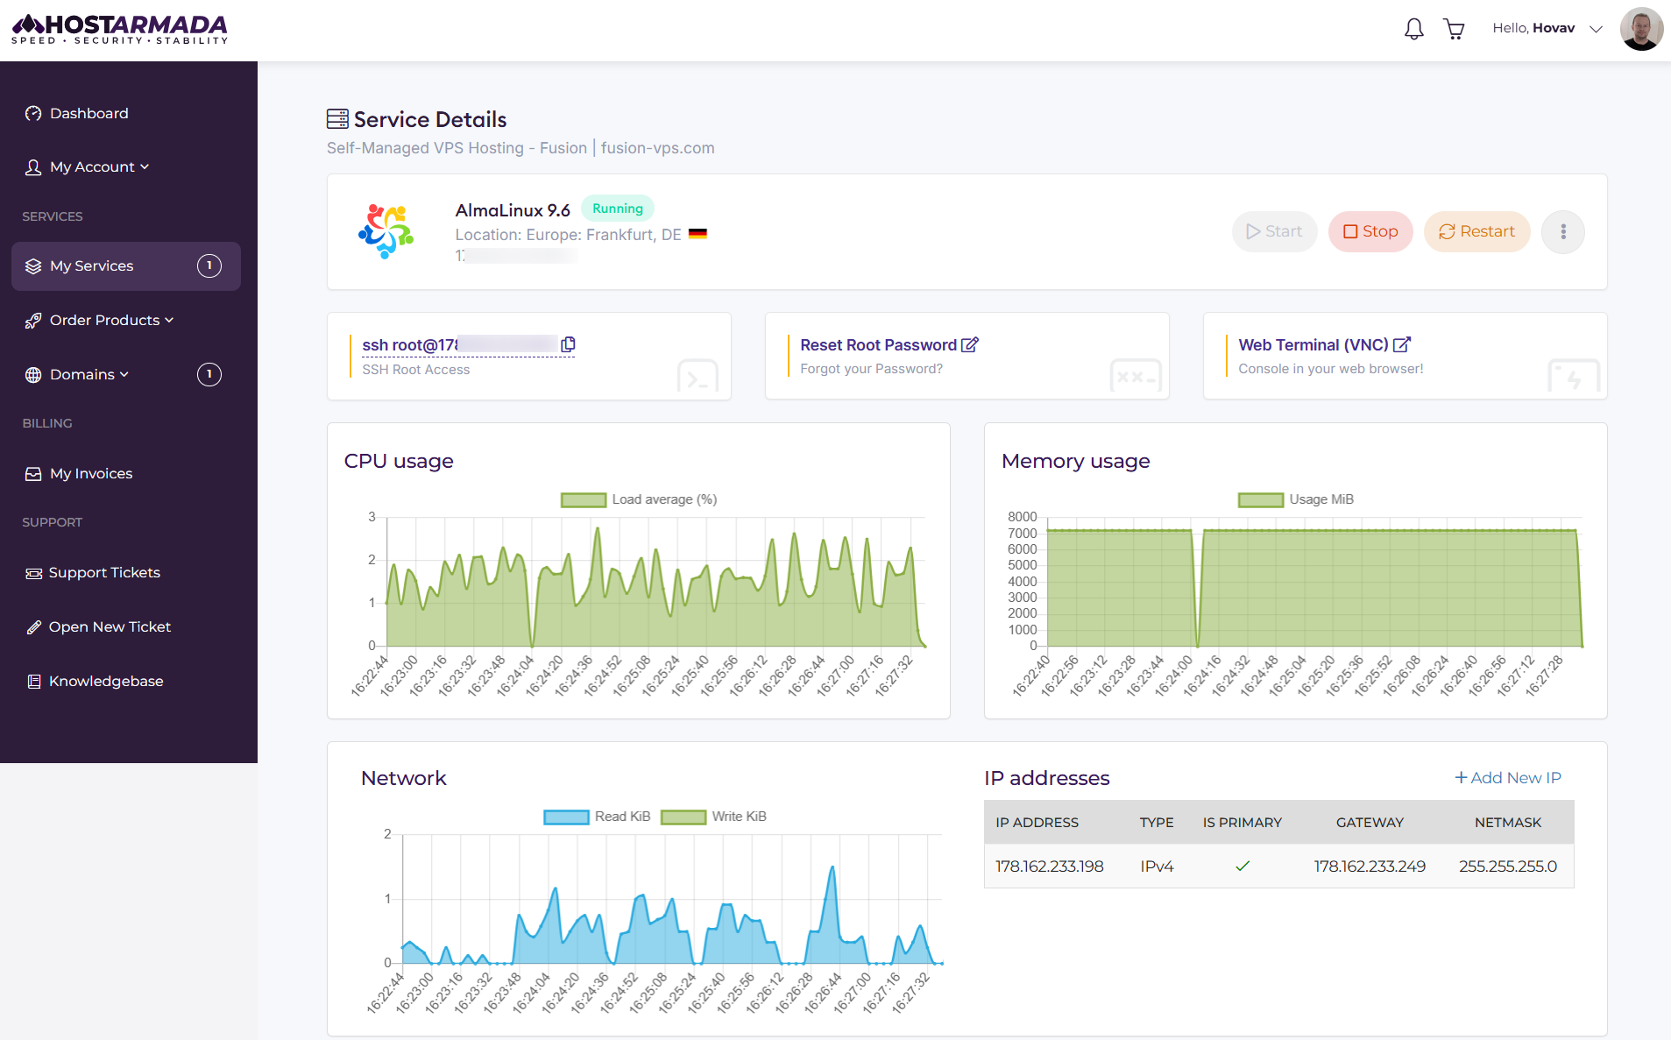This screenshot has width=1671, height=1040.
Task: Click the IP ADDRESS column header
Action: pyautogui.click(x=1037, y=823)
